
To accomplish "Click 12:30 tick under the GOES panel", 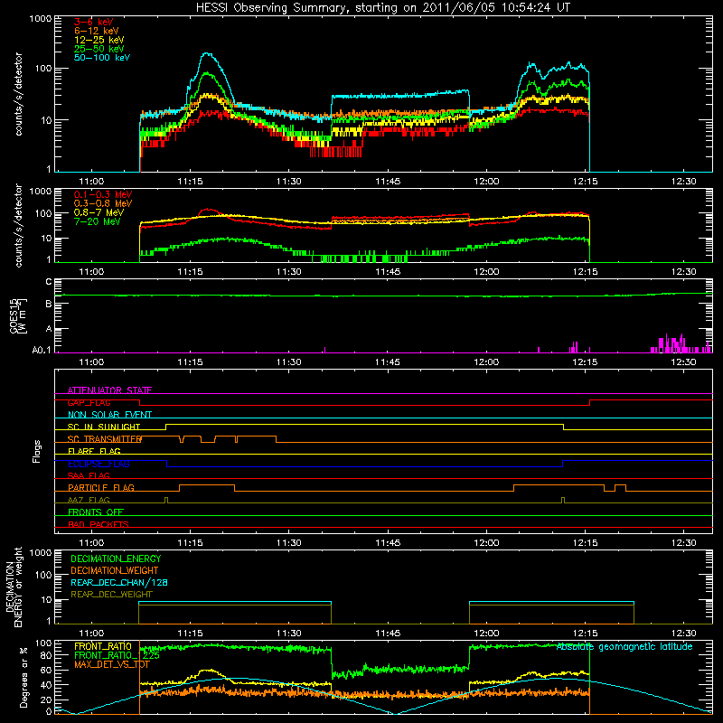I will click(x=683, y=362).
